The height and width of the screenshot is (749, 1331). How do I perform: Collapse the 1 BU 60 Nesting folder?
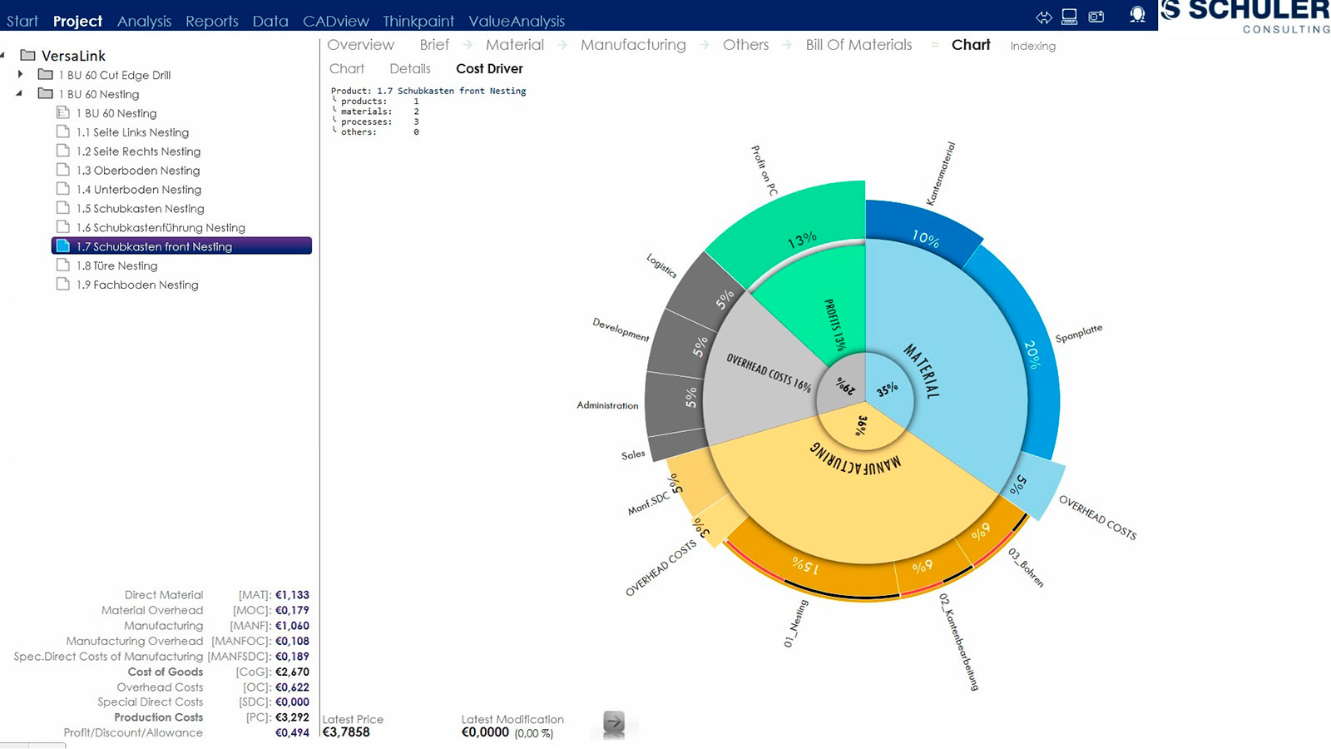tap(19, 93)
